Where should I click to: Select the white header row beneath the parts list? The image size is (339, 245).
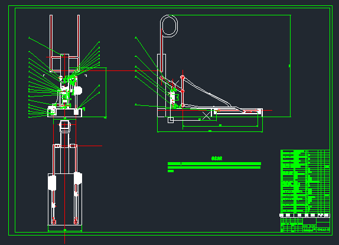305,215
